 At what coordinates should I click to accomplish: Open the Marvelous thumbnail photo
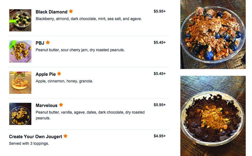tap(20, 114)
